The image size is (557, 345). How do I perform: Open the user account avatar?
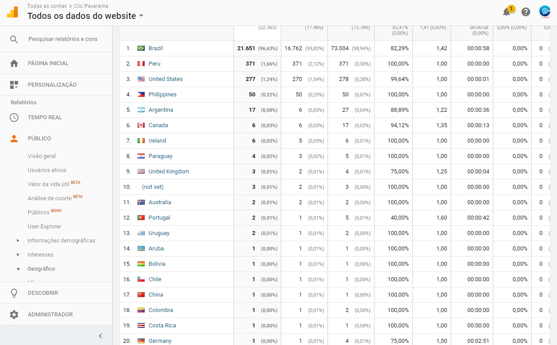[545, 12]
